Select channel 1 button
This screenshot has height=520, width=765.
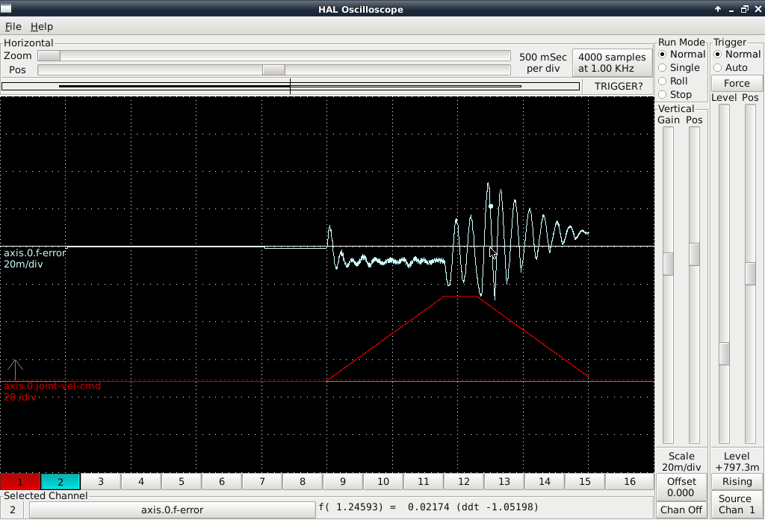[x=20, y=481]
